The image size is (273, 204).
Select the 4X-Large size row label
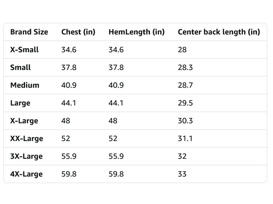[26, 174]
